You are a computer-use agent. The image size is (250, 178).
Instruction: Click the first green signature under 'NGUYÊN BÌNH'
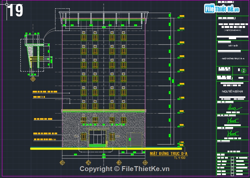click(234, 108)
